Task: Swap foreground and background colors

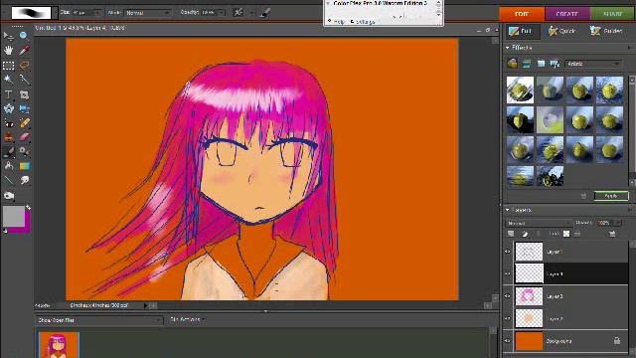Action: [x=28, y=208]
